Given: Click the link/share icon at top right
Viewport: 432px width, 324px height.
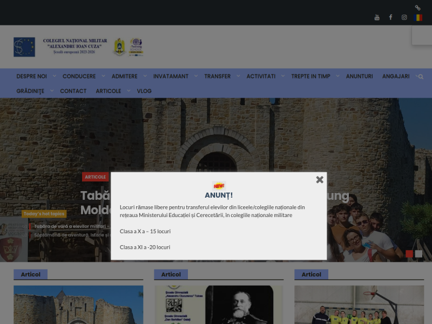Looking at the screenshot, I should click(x=417, y=7).
